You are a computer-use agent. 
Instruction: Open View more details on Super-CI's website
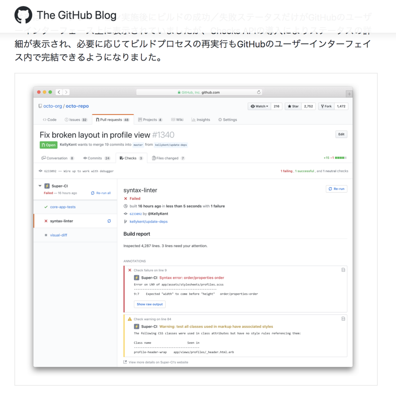click(156, 362)
